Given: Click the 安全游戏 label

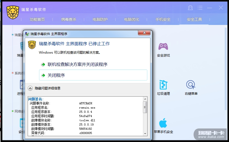Looking at the screenshot, I should point(163,55).
